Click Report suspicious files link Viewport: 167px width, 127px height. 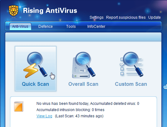click(126, 17)
